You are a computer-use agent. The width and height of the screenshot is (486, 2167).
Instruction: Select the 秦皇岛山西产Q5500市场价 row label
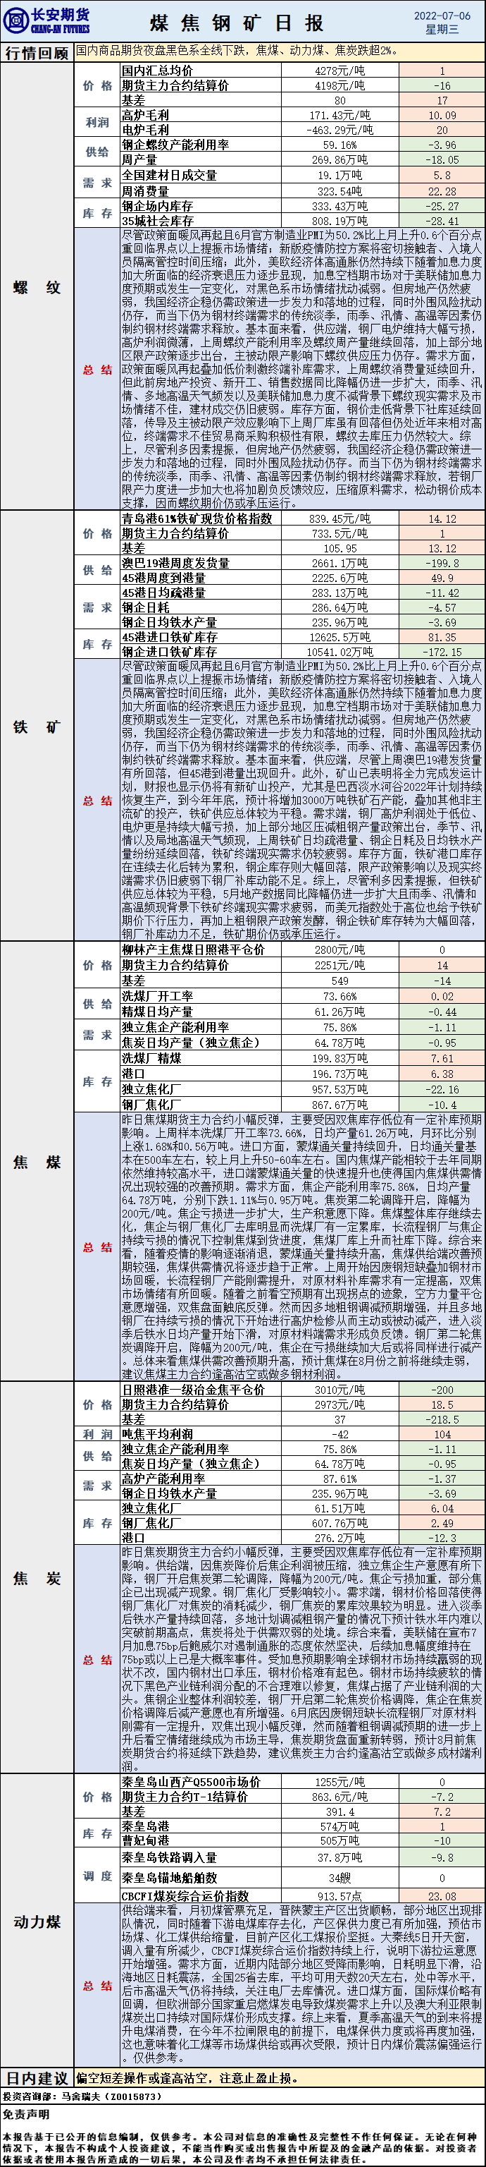(192, 1781)
